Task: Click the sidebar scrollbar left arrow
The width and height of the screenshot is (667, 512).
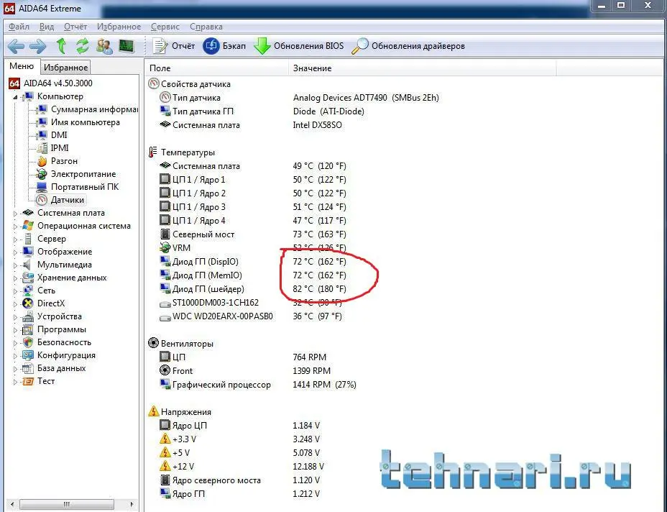Action: [x=12, y=504]
